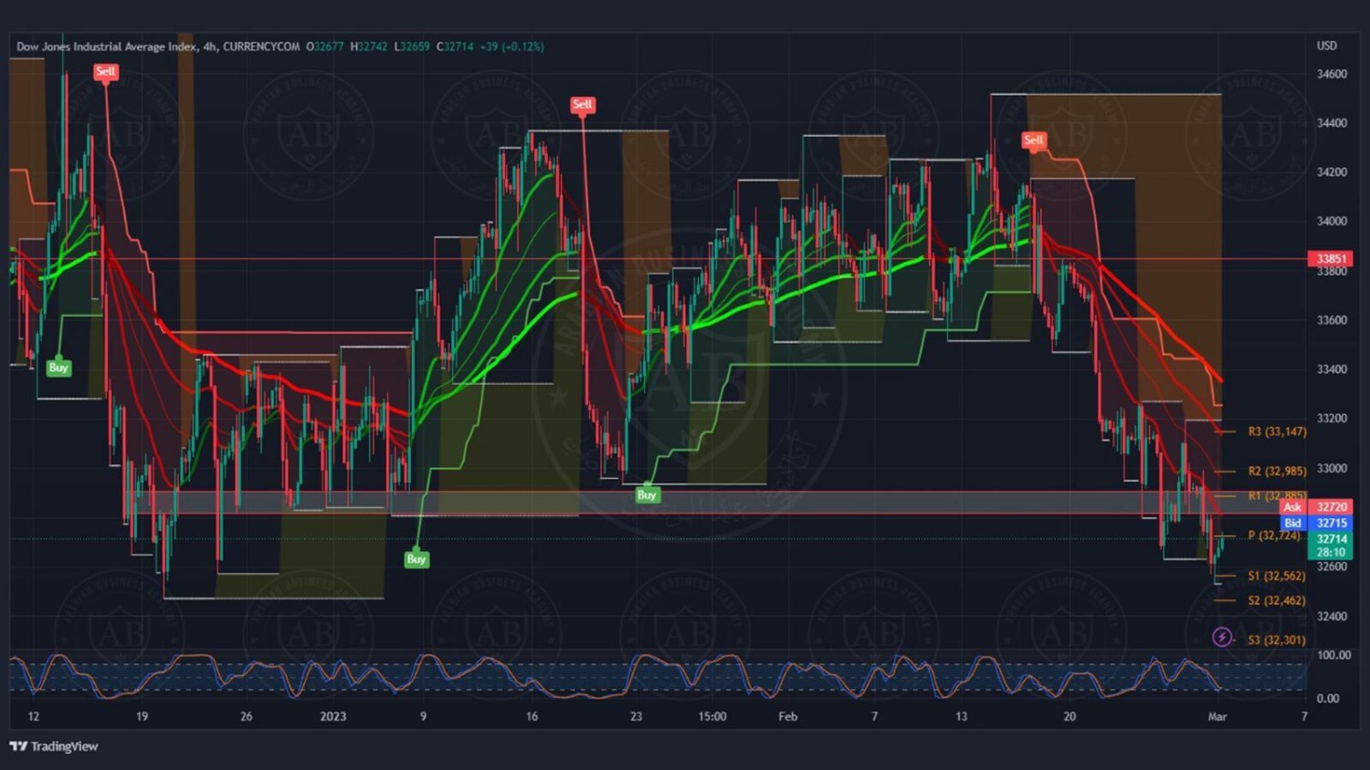
Task: Select the Buy signal label near January 9
Action: point(416,559)
